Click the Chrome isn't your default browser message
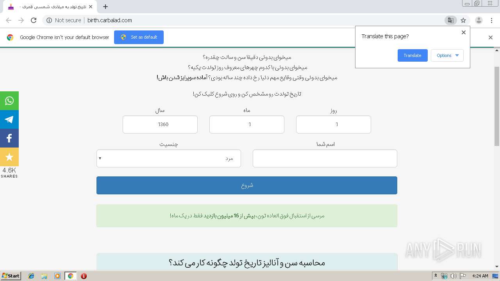 64,37
